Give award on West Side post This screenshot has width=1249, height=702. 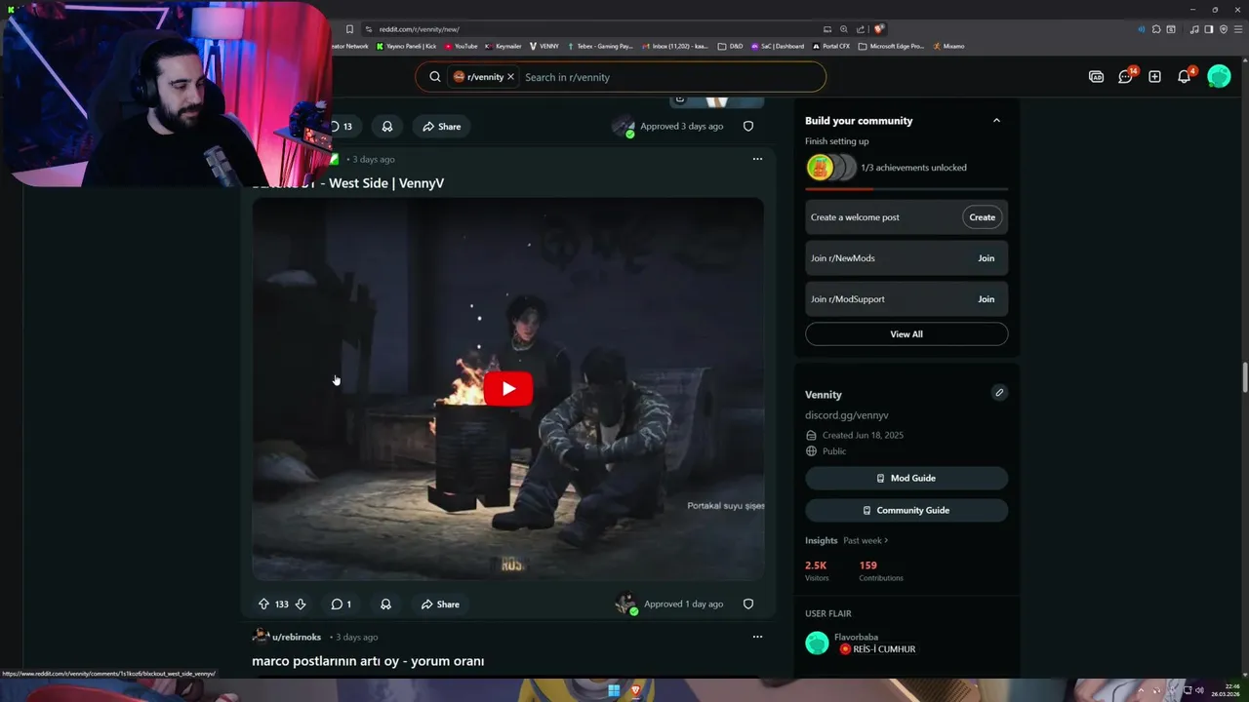click(385, 604)
